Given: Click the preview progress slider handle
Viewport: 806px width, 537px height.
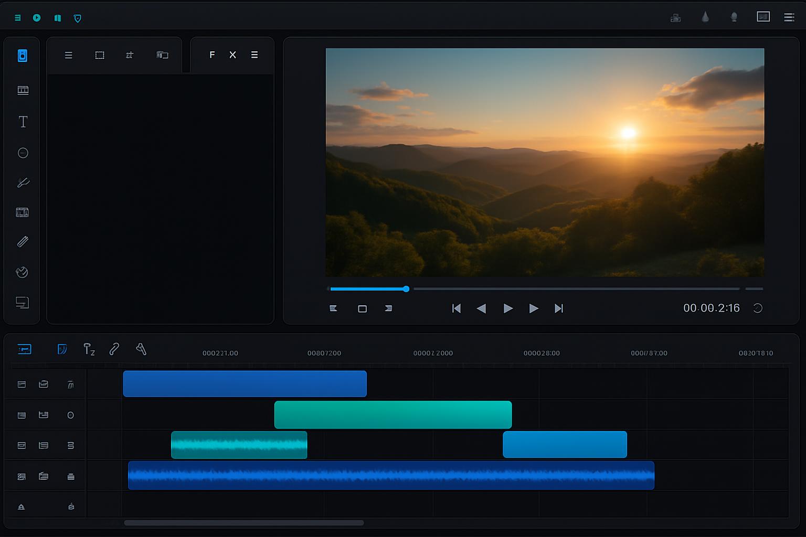Looking at the screenshot, I should [x=406, y=289].
